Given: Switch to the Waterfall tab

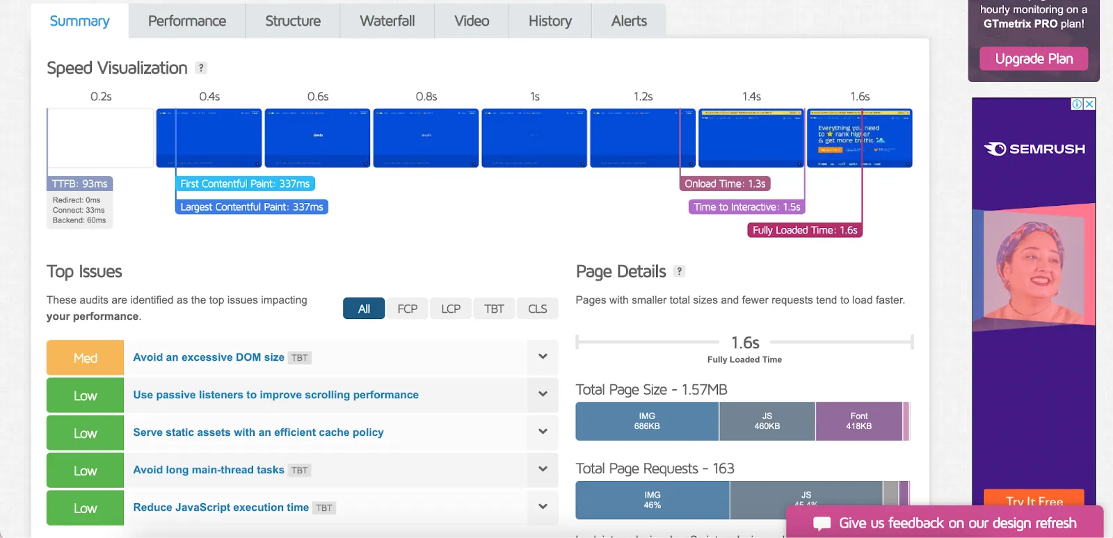Looking at the screenshot, I should (x=387, y=21).
